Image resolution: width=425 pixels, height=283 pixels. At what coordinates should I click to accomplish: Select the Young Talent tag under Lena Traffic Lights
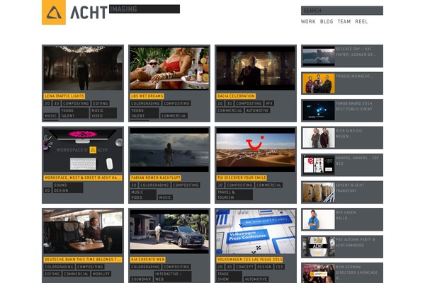74,113
